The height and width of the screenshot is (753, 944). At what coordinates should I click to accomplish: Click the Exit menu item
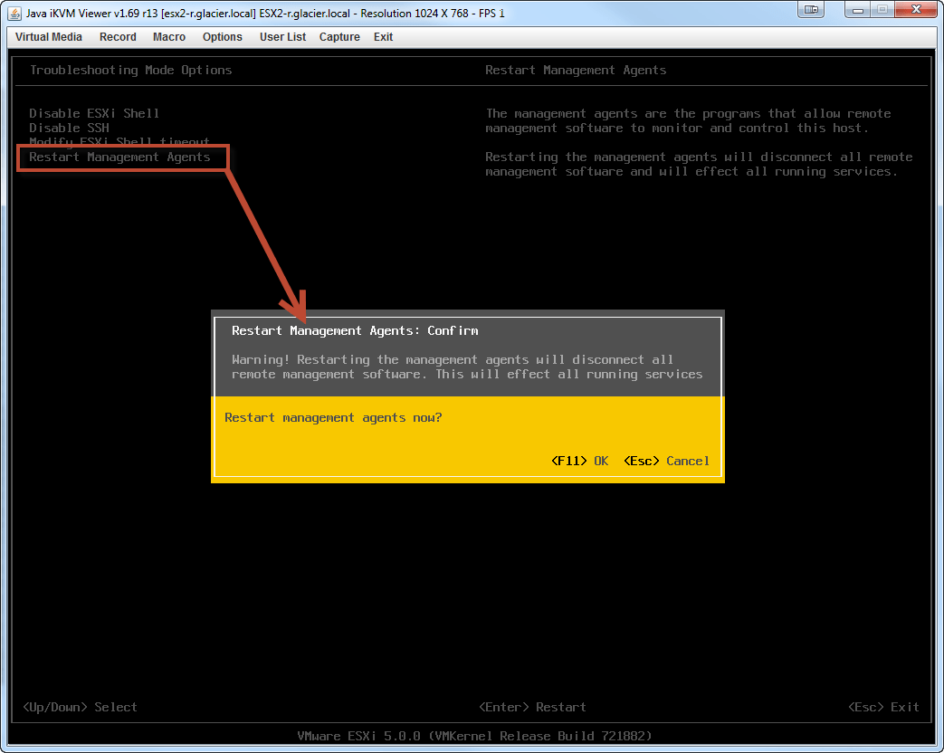(383, 37)
